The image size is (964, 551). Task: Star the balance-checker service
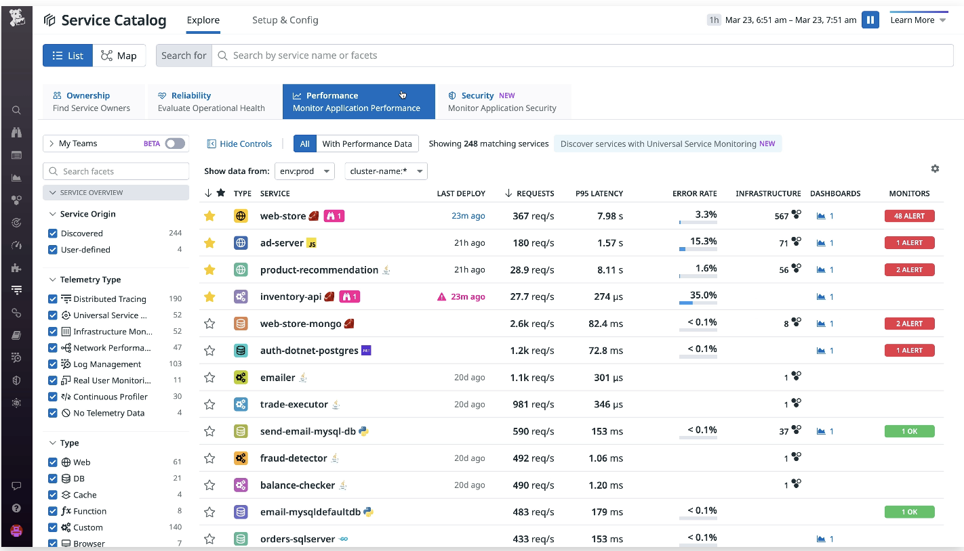pos(209,485)
